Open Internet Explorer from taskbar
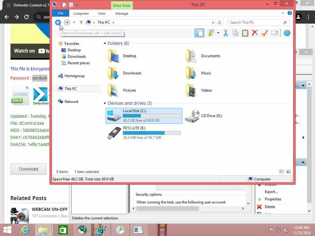 (25, 230)
